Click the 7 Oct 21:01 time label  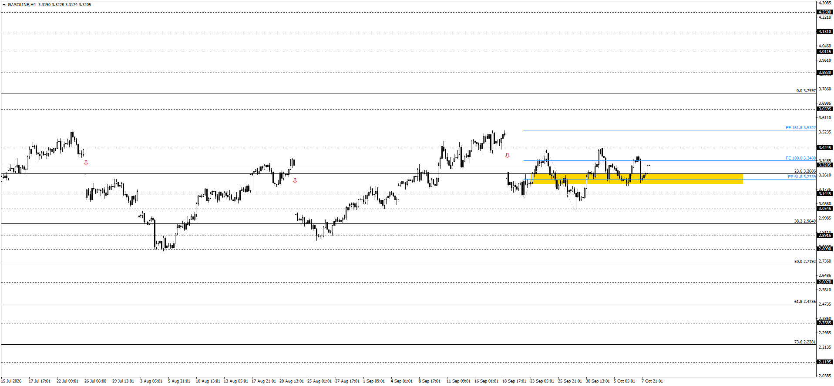(x=652, y=381)
